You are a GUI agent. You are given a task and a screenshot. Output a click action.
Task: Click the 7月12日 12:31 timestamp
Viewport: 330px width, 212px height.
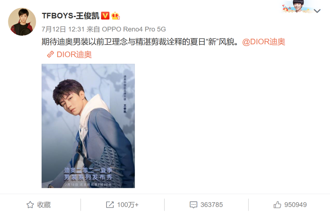pos(63,29)
